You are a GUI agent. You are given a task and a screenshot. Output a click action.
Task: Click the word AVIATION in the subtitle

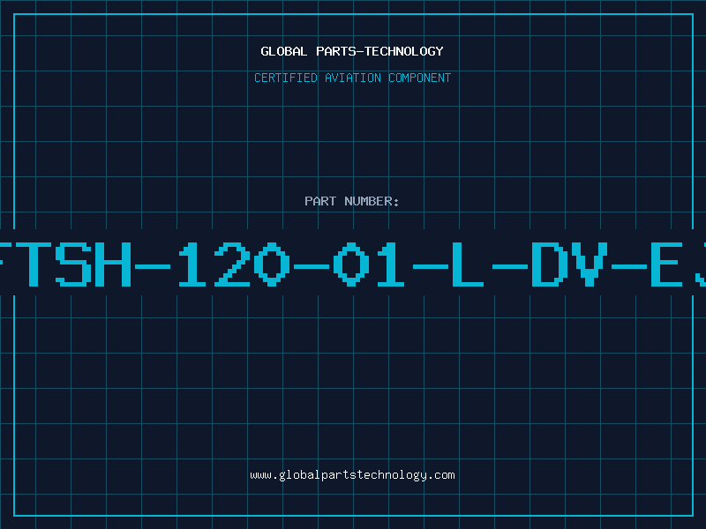(x=353, y=78)
